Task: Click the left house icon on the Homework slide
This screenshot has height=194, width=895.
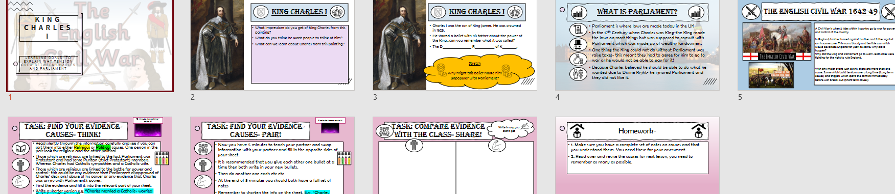Action: tap(577, 131)
